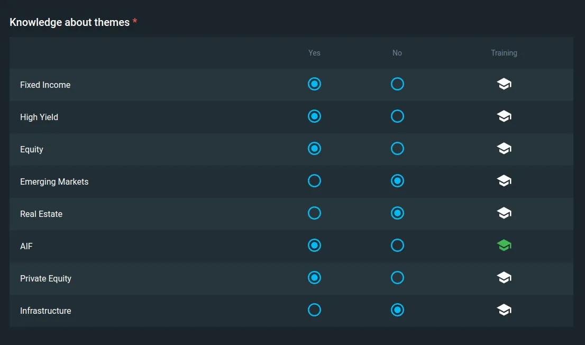Screen dimensions: 585x345
Task: Launch Emerging Markets training
Action: point(504,181)
